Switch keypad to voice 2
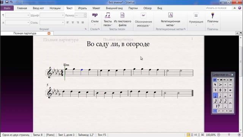The width and height of the screenshot is (243, 137). 219,111
